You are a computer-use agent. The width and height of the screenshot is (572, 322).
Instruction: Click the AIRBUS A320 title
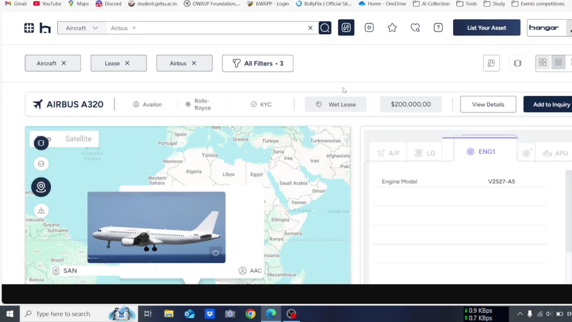tap(75, 104)
